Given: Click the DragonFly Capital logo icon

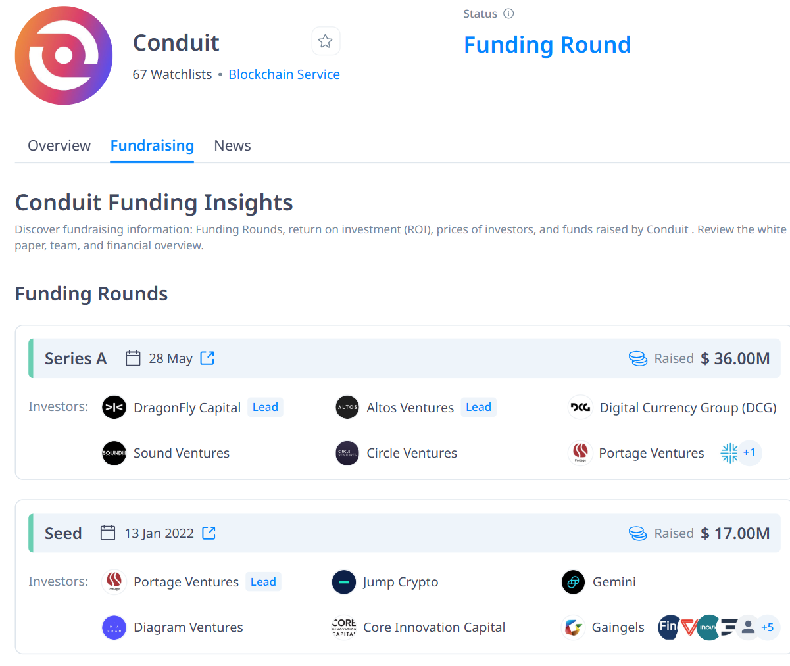Looking at the screenshot, I should pos(114,408).
